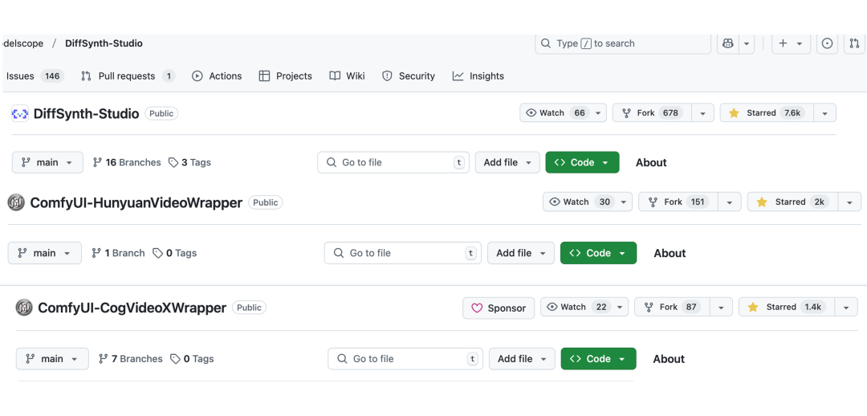View the 3 Tags link
The height and width of the screenshot is (416, 867).
[189, 163]
